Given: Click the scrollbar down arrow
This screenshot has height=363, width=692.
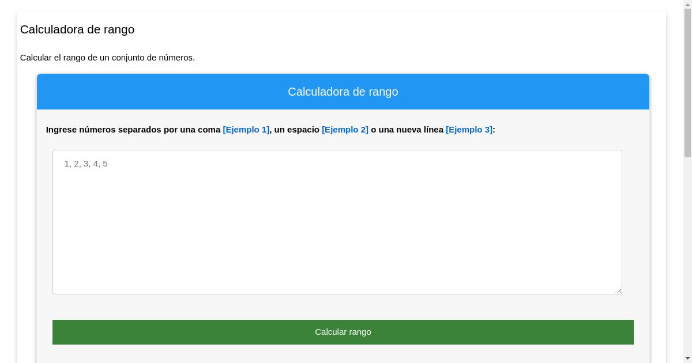Looking at the screenshot, I should click(688, 358).
